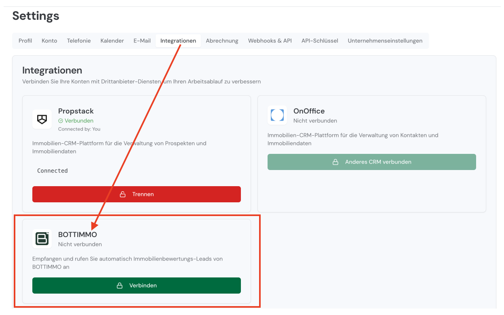Click the Propstack description about Prospekten
The width and height of the screenshot is (504, 315).
119,147
